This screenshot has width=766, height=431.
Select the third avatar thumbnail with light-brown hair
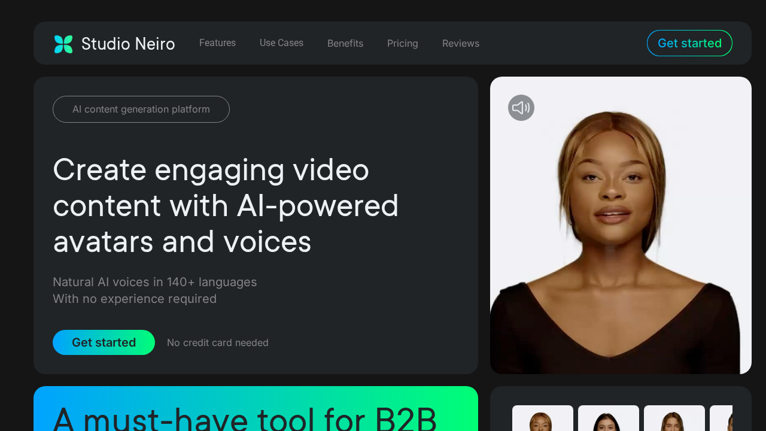674,419
